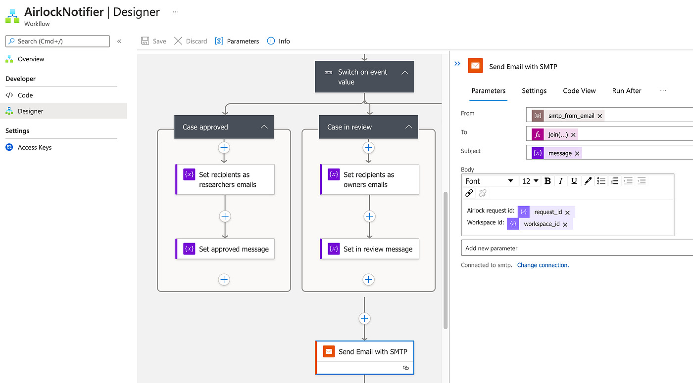This screenshot has height=383, width=693.
Task: Remove the smtp_from_email token from From field
Action: pos(599,115)
